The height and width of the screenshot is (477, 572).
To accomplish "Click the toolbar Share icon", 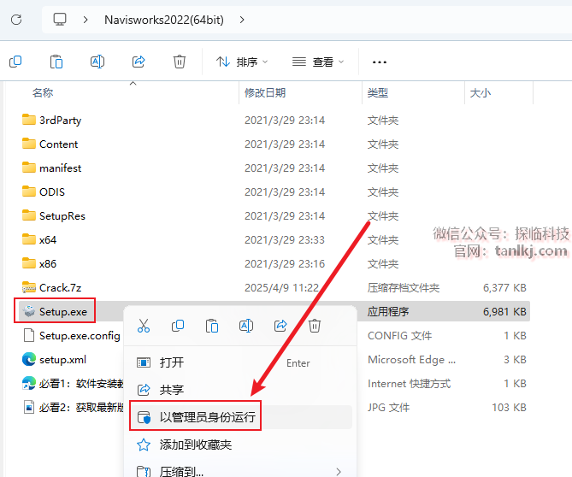I will 139,62.
